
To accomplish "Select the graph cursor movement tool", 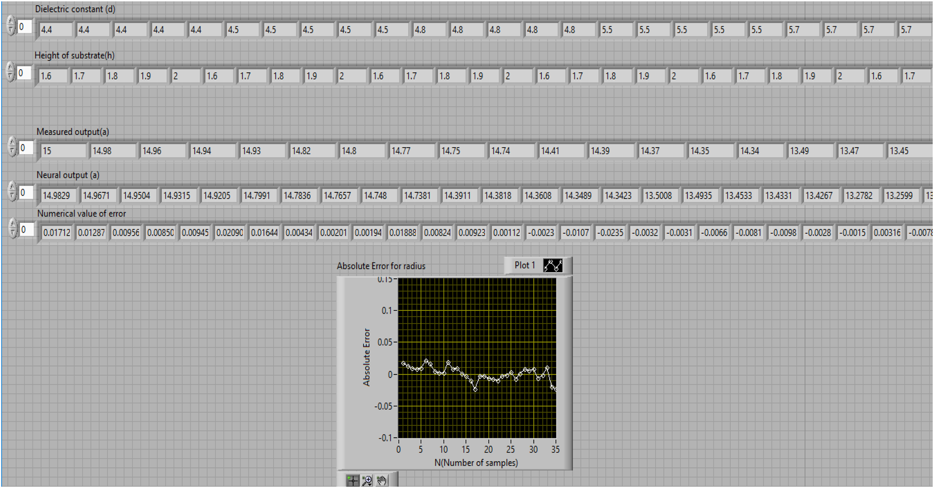I will point(352,480).
